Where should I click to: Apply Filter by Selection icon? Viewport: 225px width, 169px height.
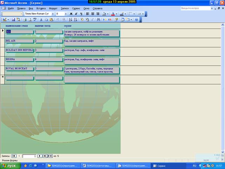[x=82, y=20]
